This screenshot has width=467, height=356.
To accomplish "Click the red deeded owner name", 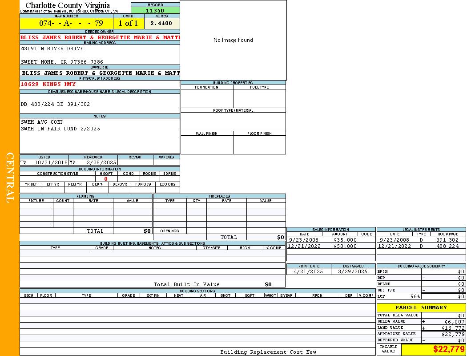I will tap(100, 37).
